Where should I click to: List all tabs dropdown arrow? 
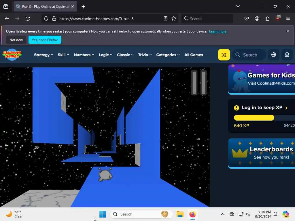[238, 6]
